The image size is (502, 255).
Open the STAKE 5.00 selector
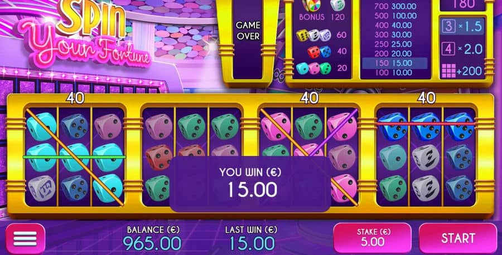point(373,238)
